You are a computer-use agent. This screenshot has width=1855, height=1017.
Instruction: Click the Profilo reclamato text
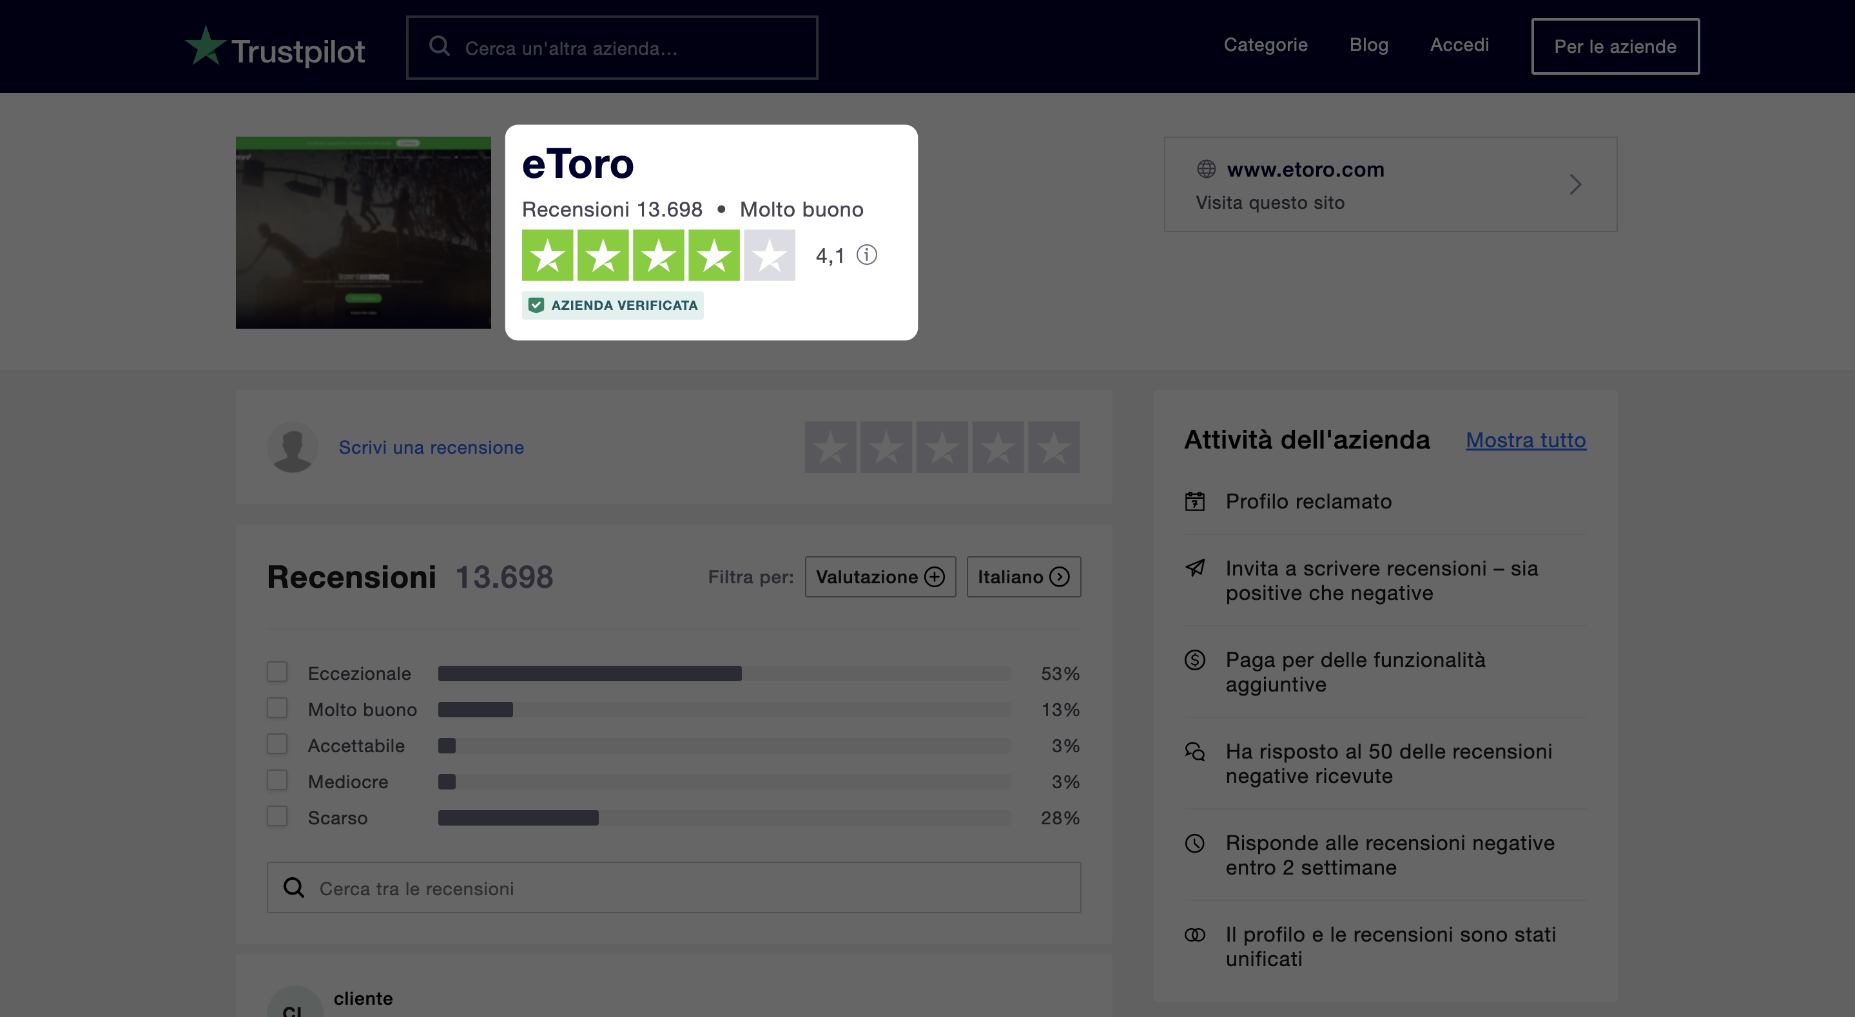pyautogui.click(x=1308, y=501)
